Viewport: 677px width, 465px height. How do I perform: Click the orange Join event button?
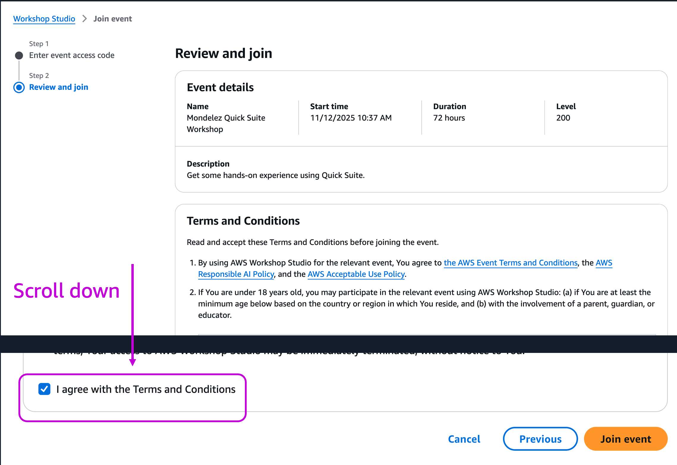point(626,439)
